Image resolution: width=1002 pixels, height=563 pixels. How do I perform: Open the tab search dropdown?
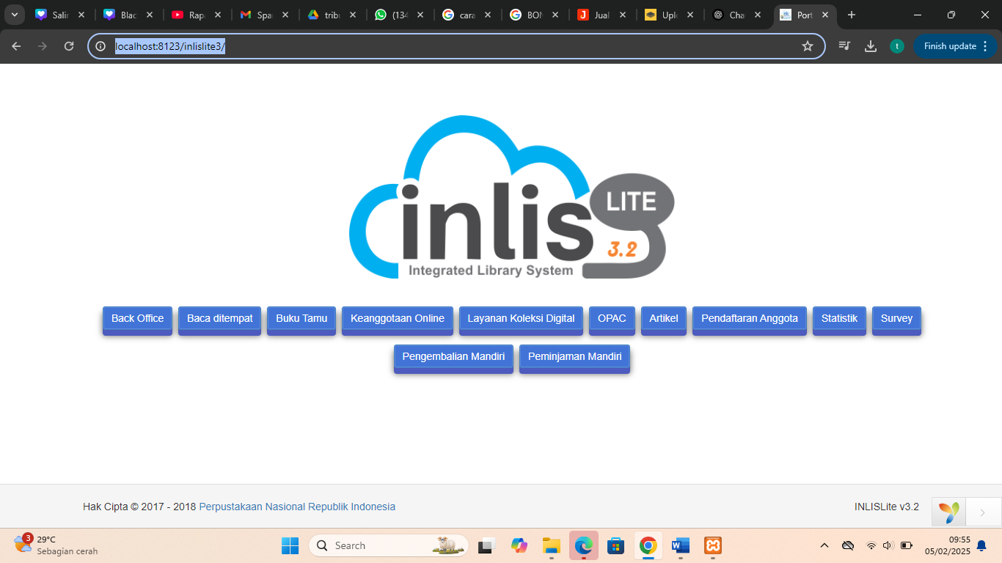(x=15, y=15)
